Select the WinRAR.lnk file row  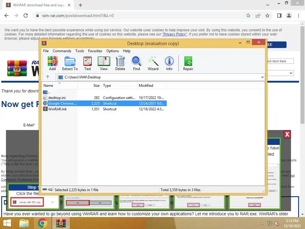click(105, 109)
